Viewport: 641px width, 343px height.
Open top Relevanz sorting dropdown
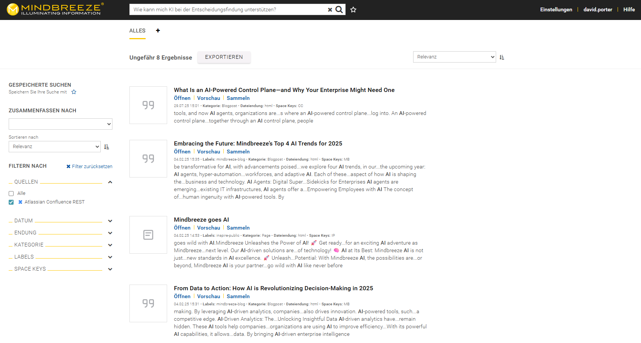454,57
